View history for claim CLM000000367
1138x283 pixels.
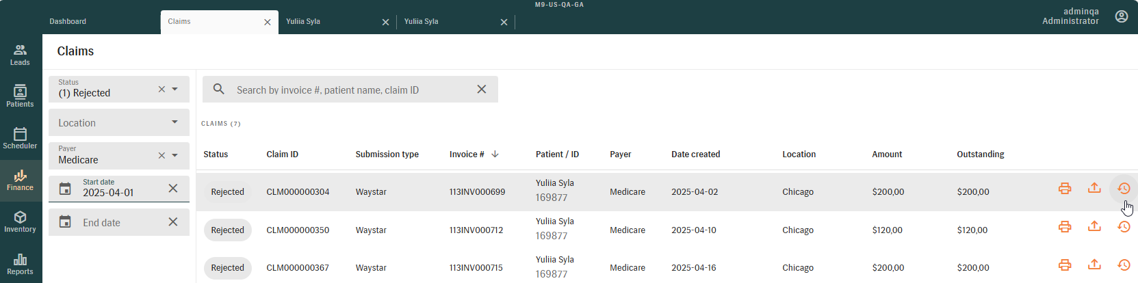point(1124,265)
